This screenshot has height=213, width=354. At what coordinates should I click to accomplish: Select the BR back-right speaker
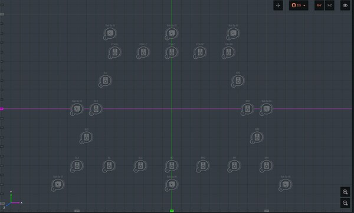[x=234, y=166]
